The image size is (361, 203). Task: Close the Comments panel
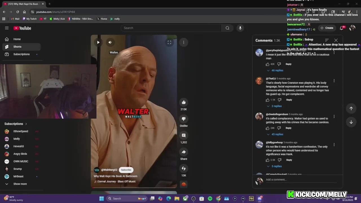pos(336,40)
